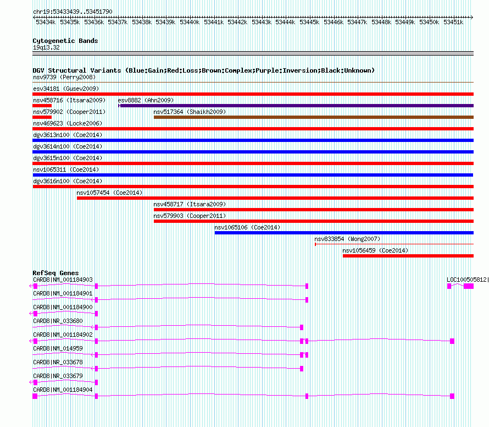The height and width of the screenshot is (427, 489).
Task: Click the 53434k ruler position label
Action: 46,22
